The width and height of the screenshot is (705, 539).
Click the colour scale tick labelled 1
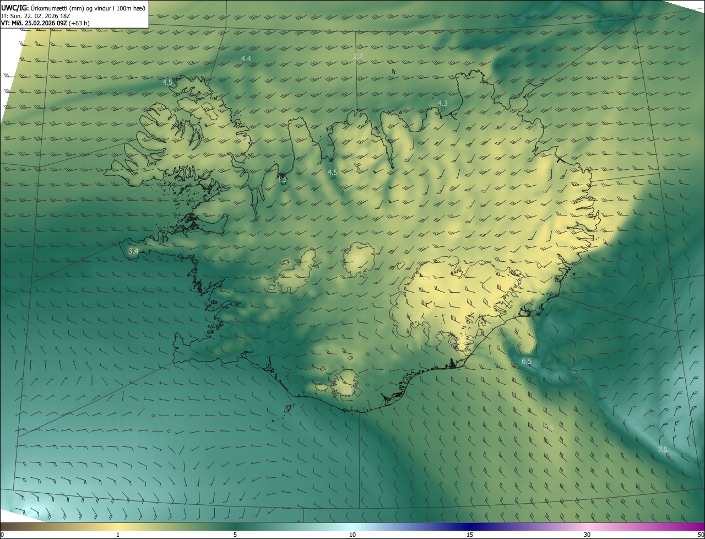tap(118, 535)
